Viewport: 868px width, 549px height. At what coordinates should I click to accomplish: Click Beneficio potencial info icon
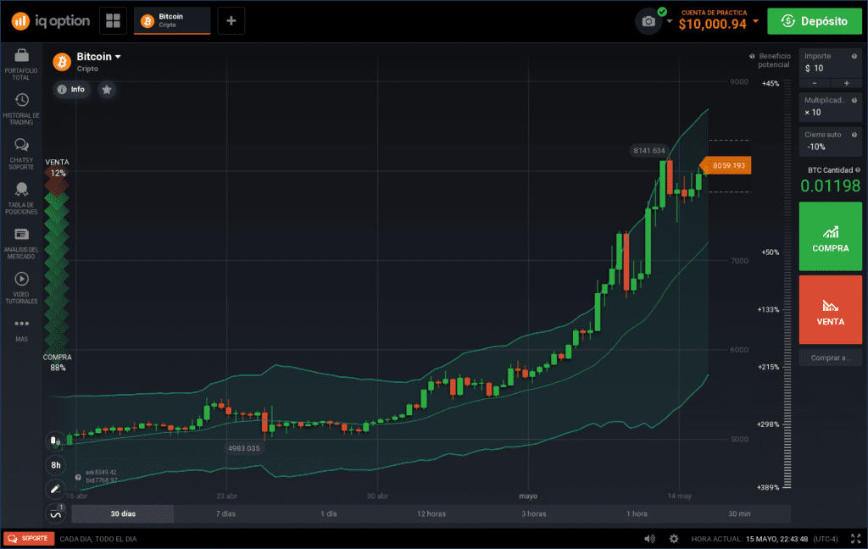[752, 57]
